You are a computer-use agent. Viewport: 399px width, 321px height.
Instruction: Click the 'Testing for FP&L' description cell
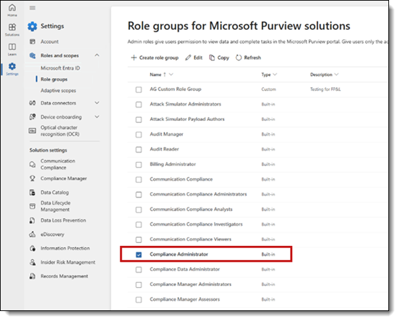325,89
